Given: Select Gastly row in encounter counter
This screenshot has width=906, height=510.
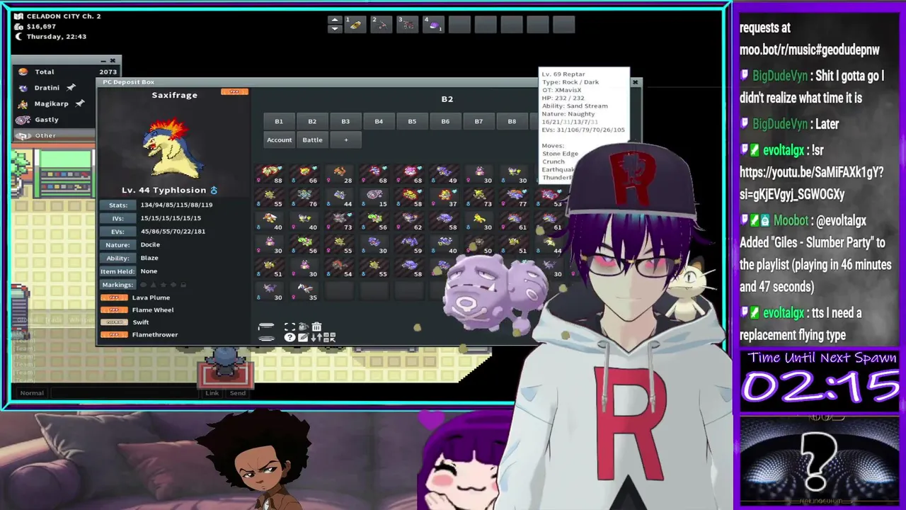Looking at the screenshot, I should [x=53, y=120].
